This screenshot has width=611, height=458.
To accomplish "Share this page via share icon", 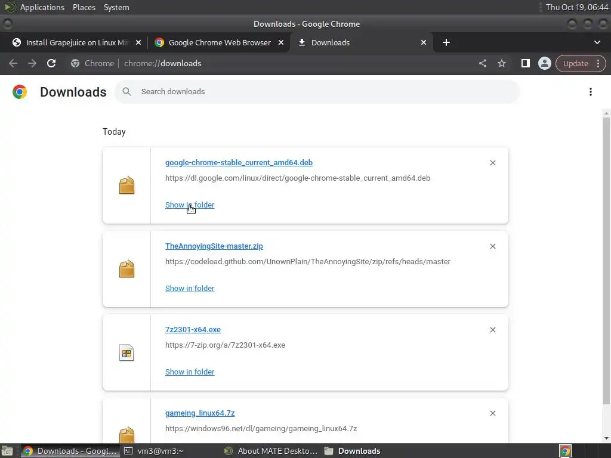I will point(482,63).
